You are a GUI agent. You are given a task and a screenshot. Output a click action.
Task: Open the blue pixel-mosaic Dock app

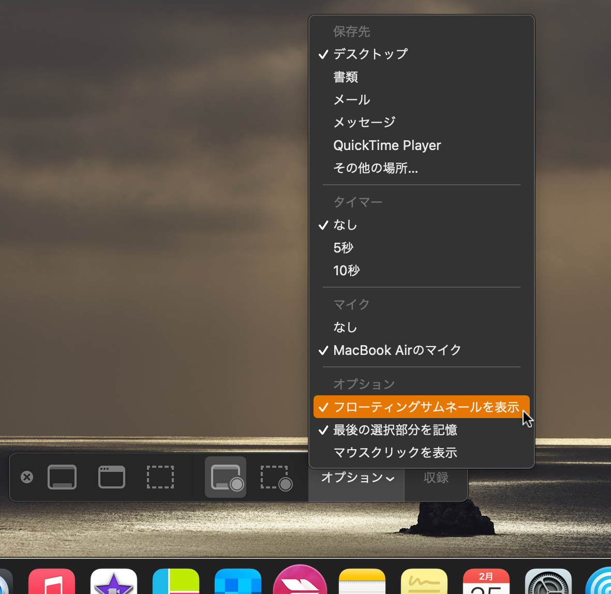[237, 582]
